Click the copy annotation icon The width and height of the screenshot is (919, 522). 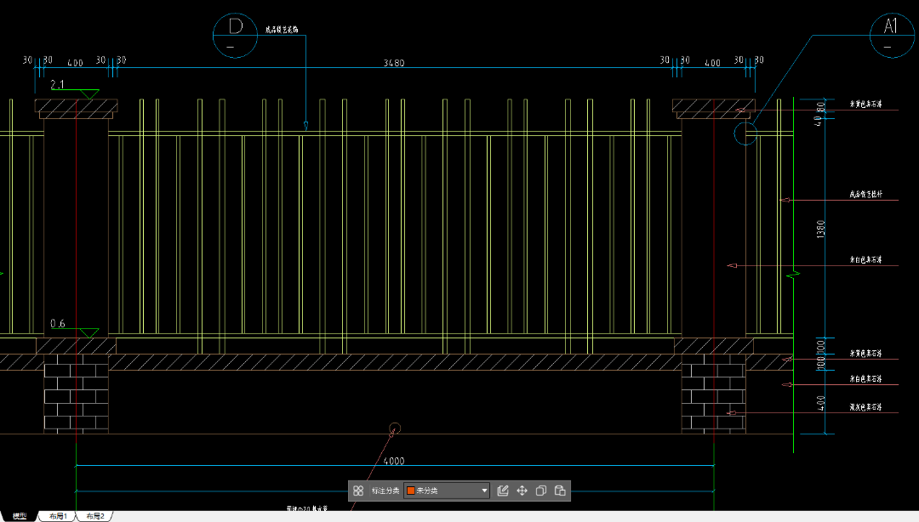click(541, 491)
